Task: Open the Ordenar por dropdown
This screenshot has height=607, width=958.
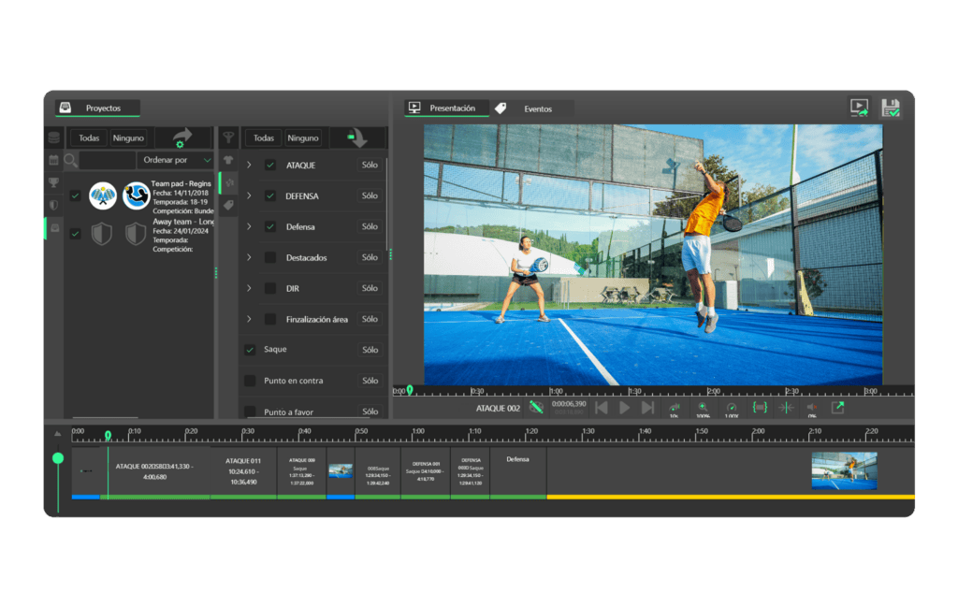Action: coord(177,160)
